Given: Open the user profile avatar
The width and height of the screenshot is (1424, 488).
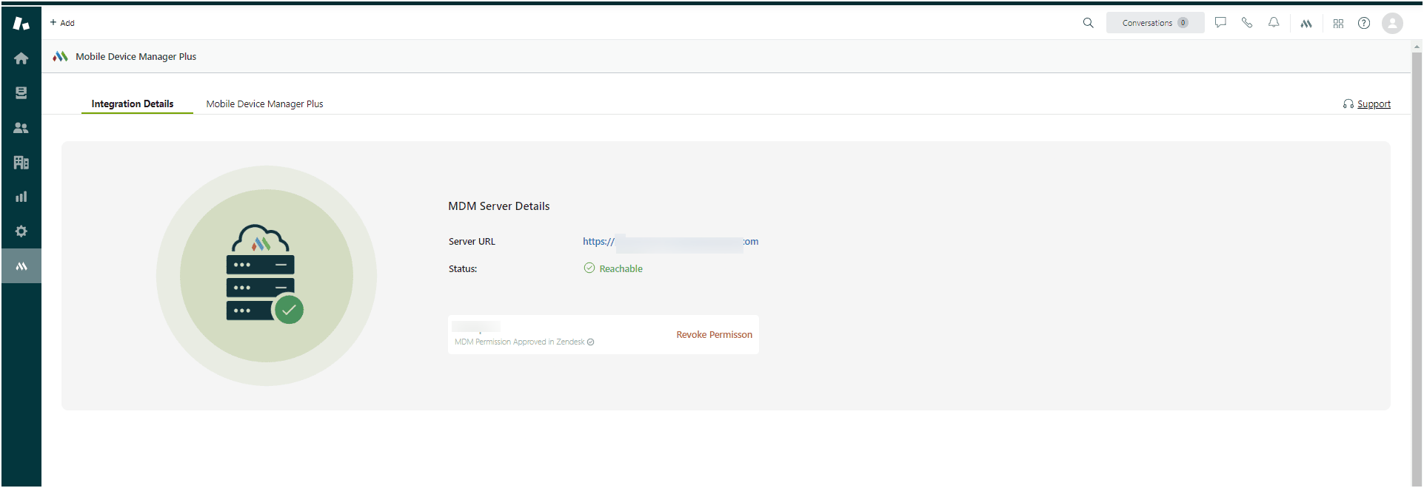Looking at the screenshot, I should click(1392, 24).
